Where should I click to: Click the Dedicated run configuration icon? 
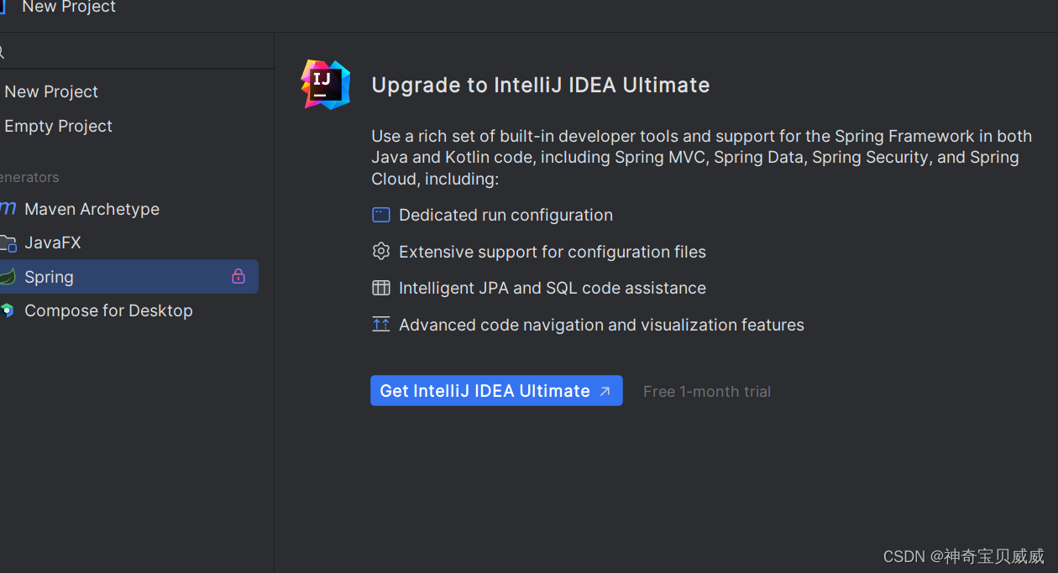381,215
